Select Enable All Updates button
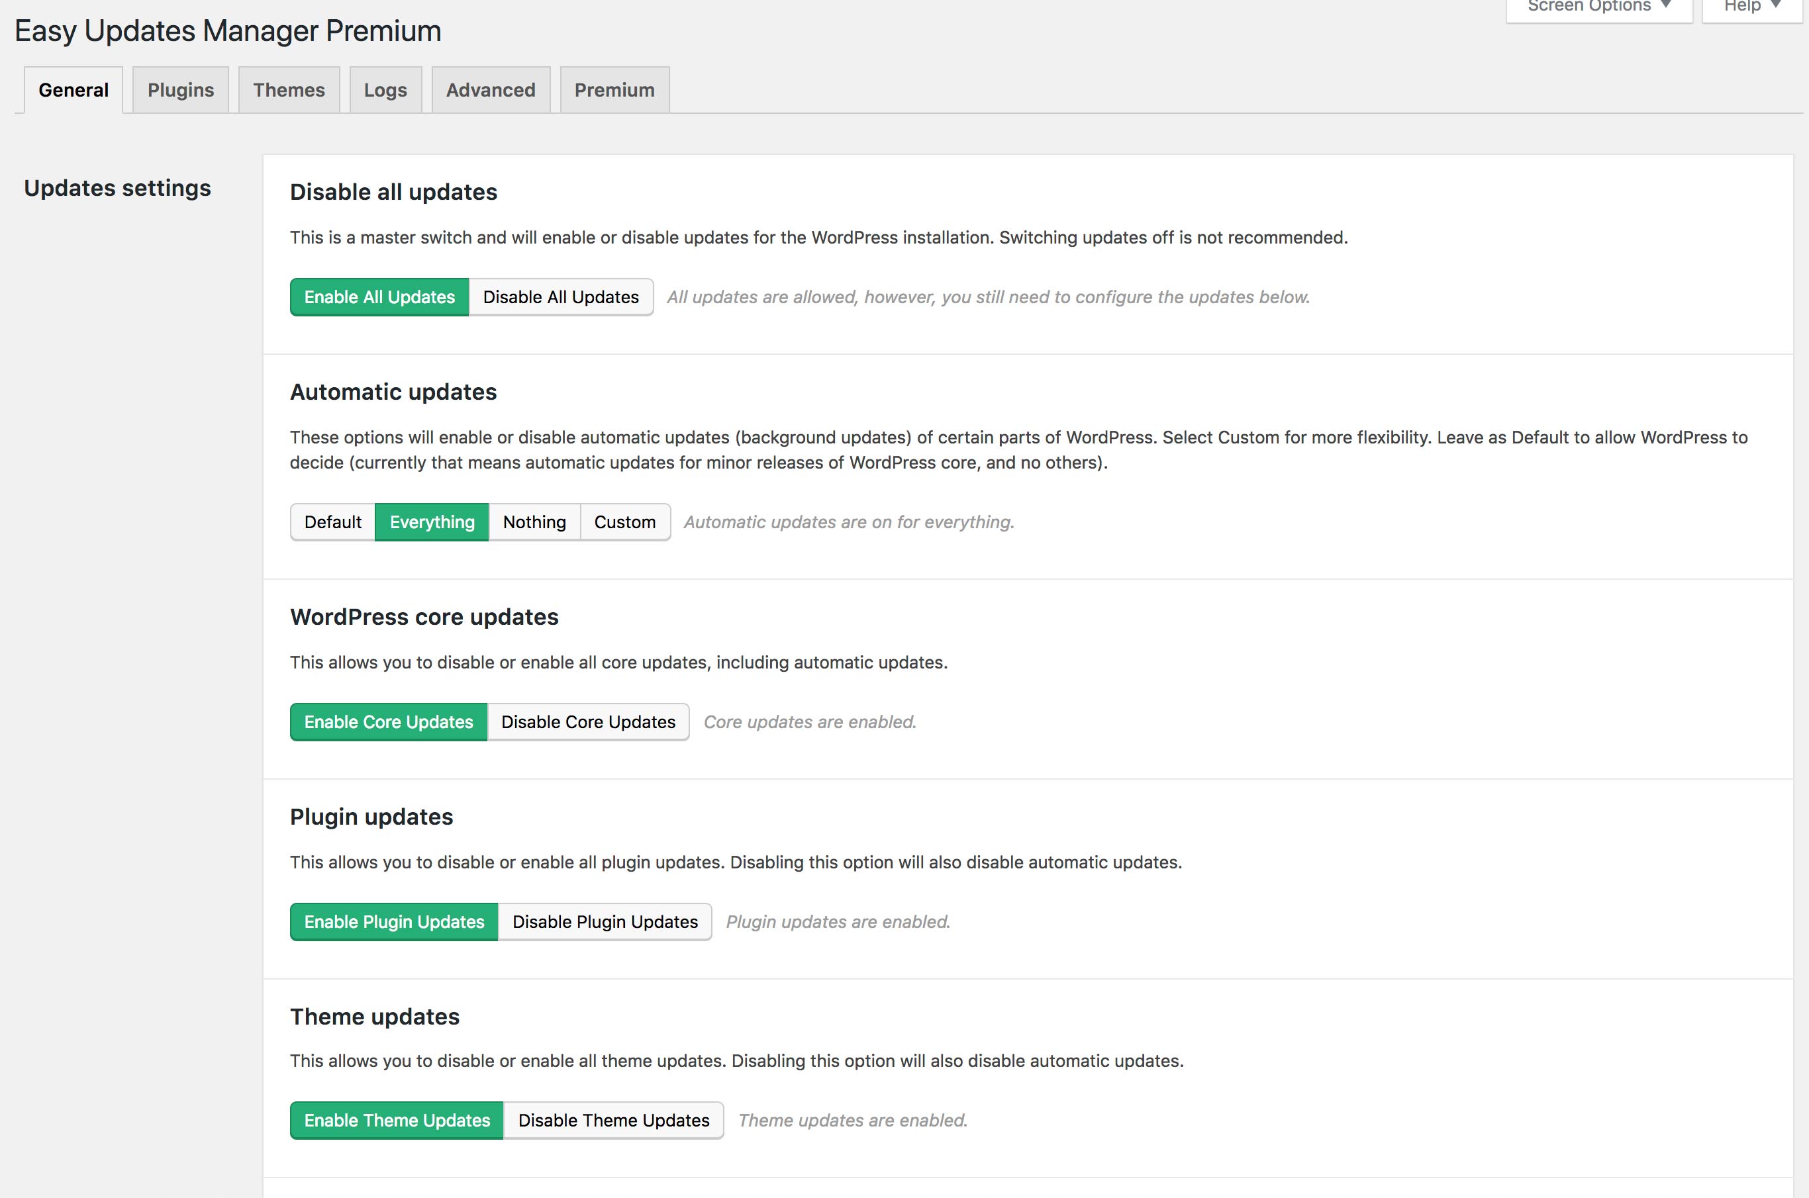1809x1198 pixels. (x=378, y=297)
